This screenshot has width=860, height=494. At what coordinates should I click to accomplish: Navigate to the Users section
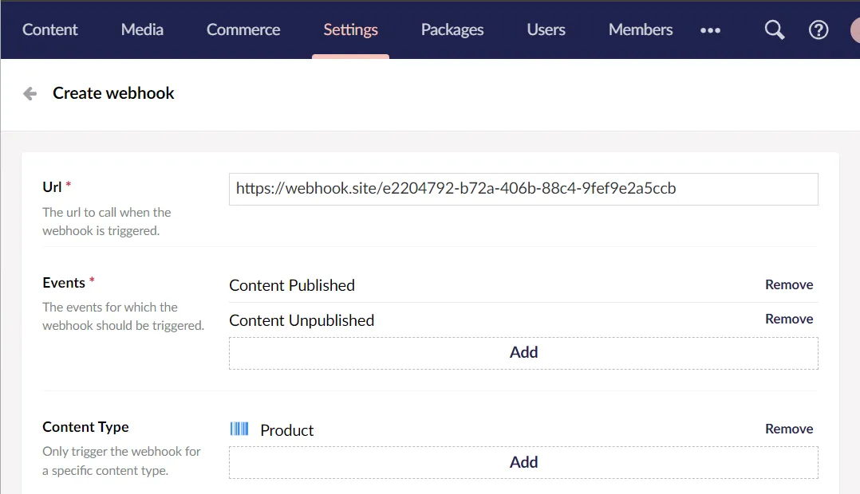tap(546, 30)
